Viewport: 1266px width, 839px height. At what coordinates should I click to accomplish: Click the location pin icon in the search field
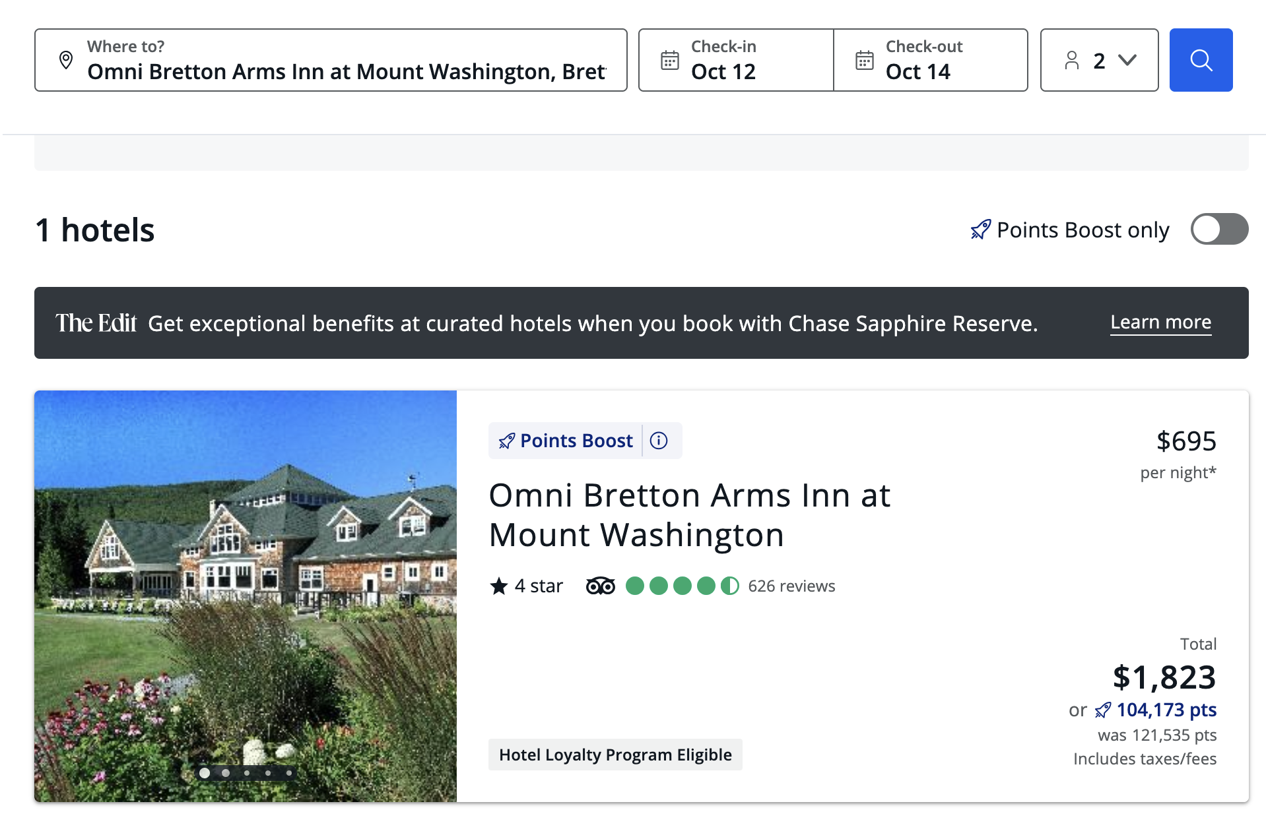point(65,60)
